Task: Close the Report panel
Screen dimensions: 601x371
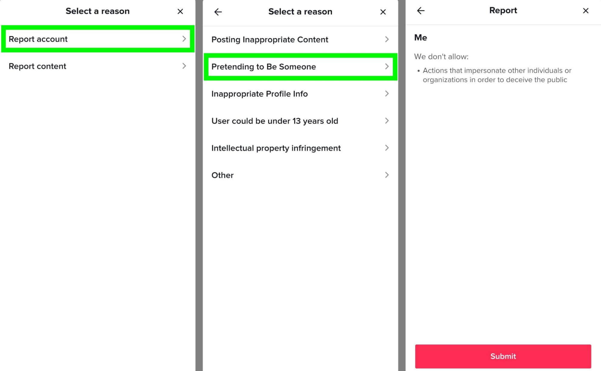Action: point(586,11)
